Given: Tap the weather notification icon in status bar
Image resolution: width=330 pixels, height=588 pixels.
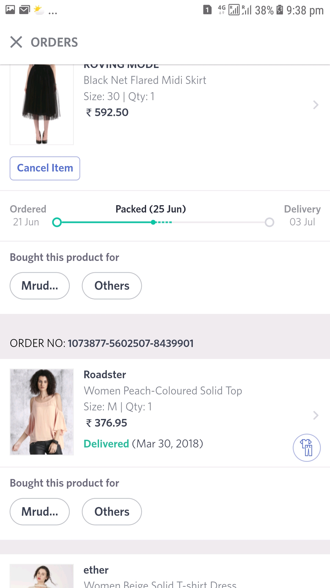Looking at the screenshot, I should 38,10.
